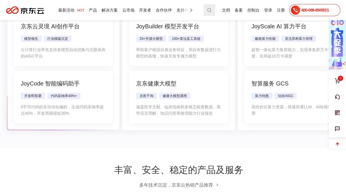Click the 玩转AIGC tag
Screen dimensions: 346x195
285,96
